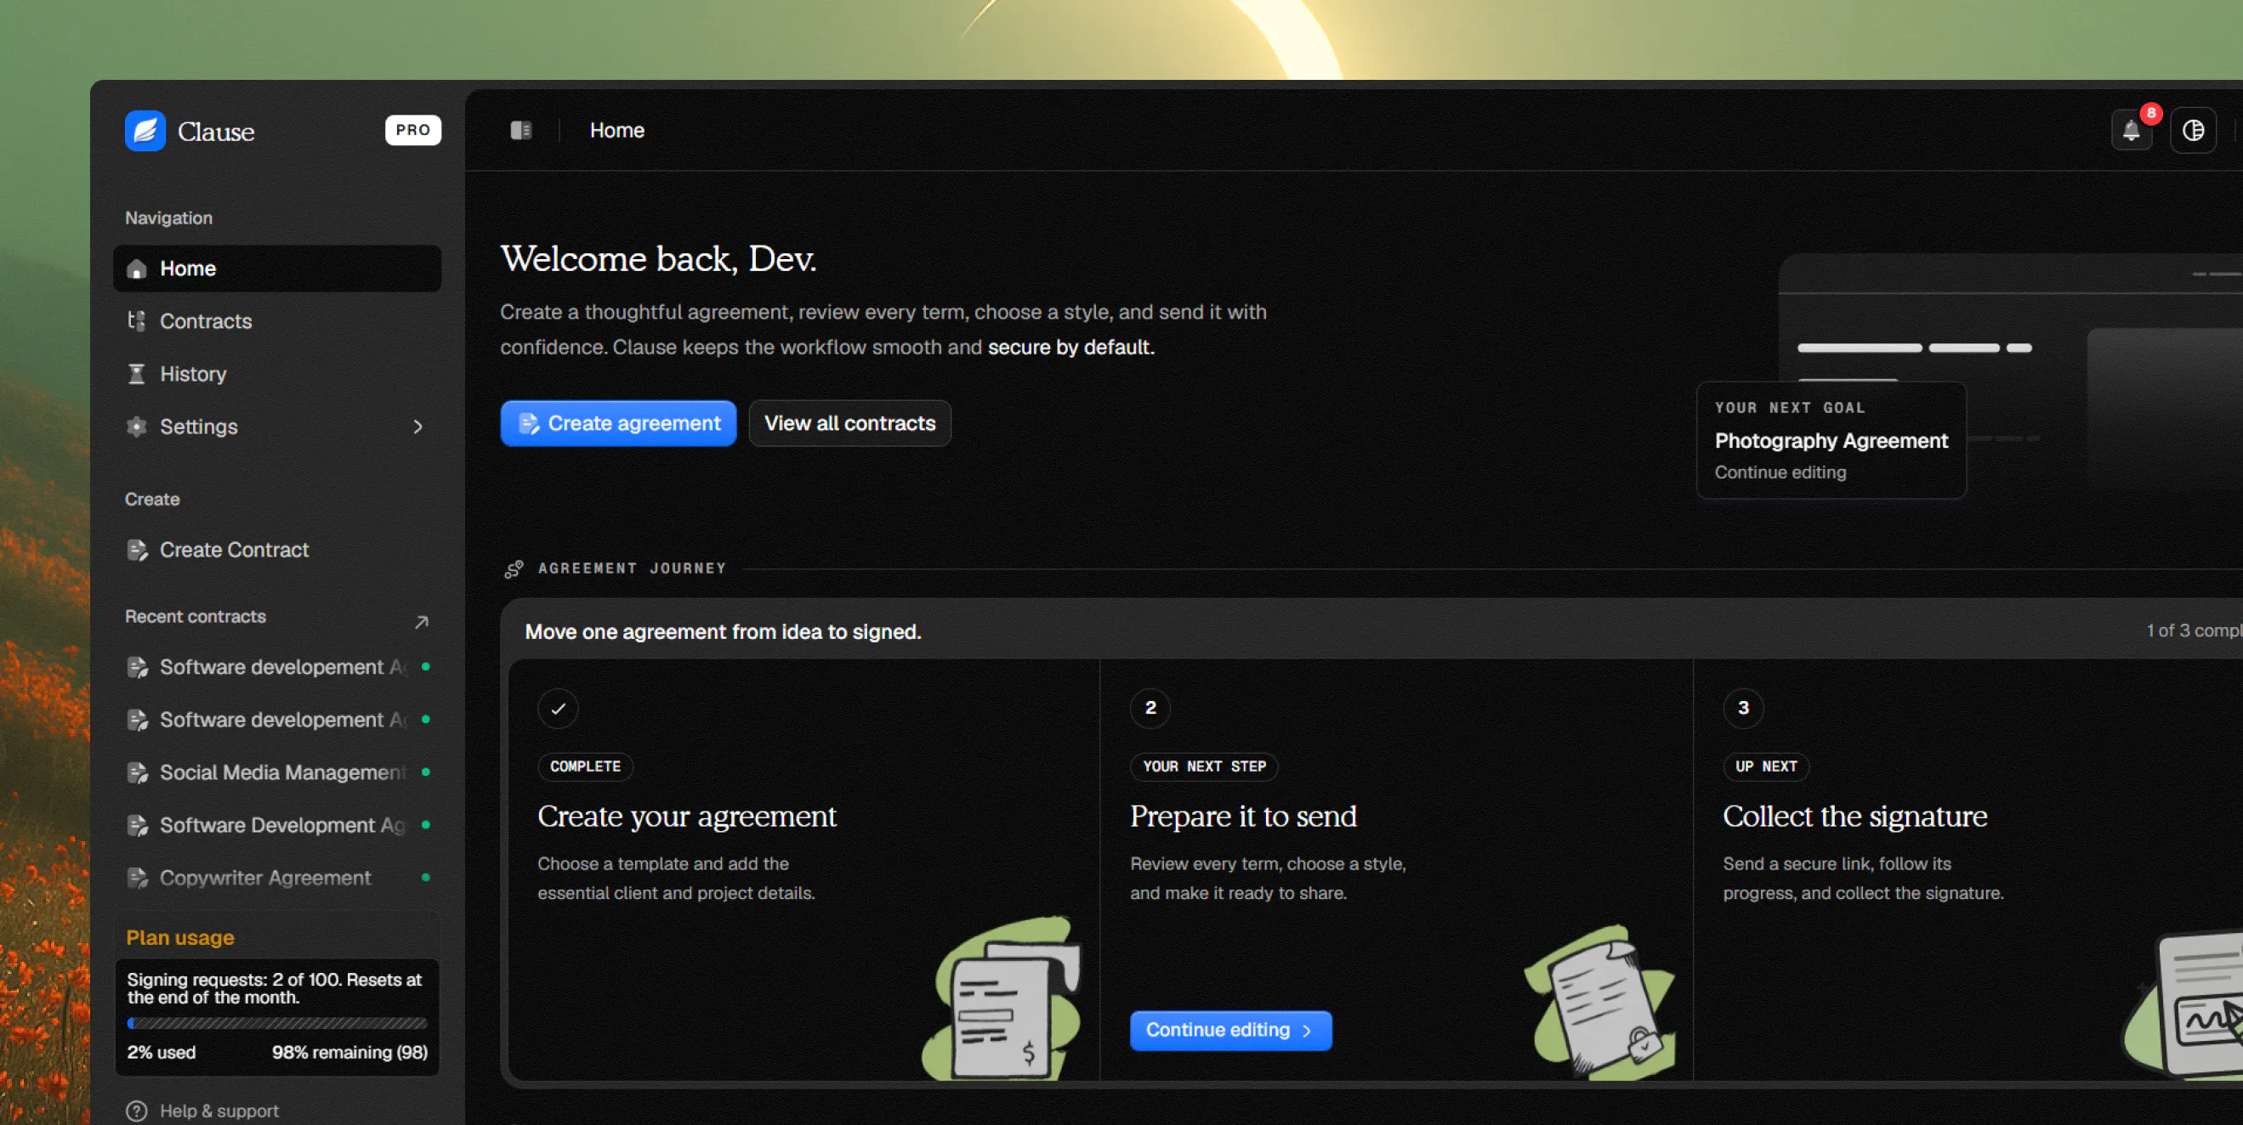Click the Create Contract document icon
This screenshot has height=1125, width=2243.
pos(137,550)
